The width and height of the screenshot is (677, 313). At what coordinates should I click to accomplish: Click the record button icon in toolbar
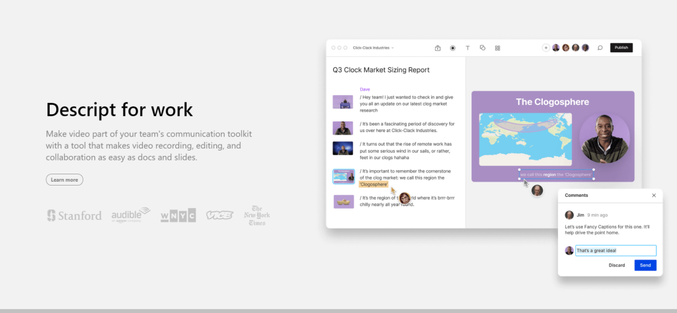(453, 48)
